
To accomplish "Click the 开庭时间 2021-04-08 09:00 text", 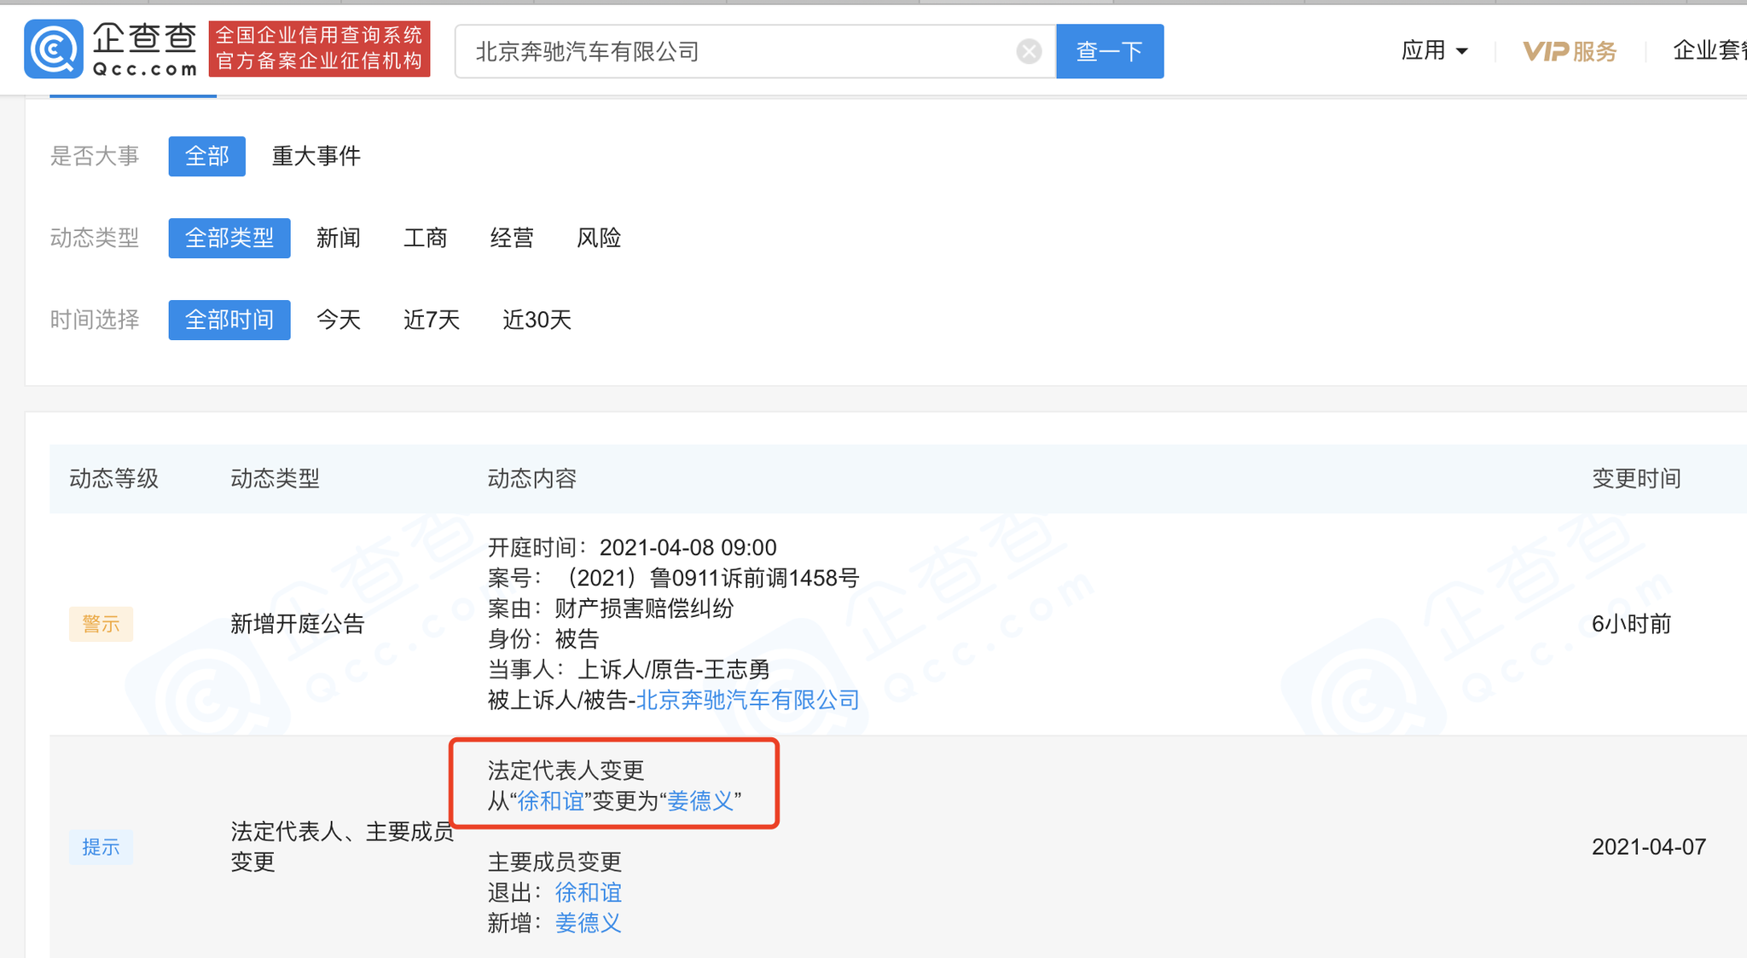I will point(632,547).
